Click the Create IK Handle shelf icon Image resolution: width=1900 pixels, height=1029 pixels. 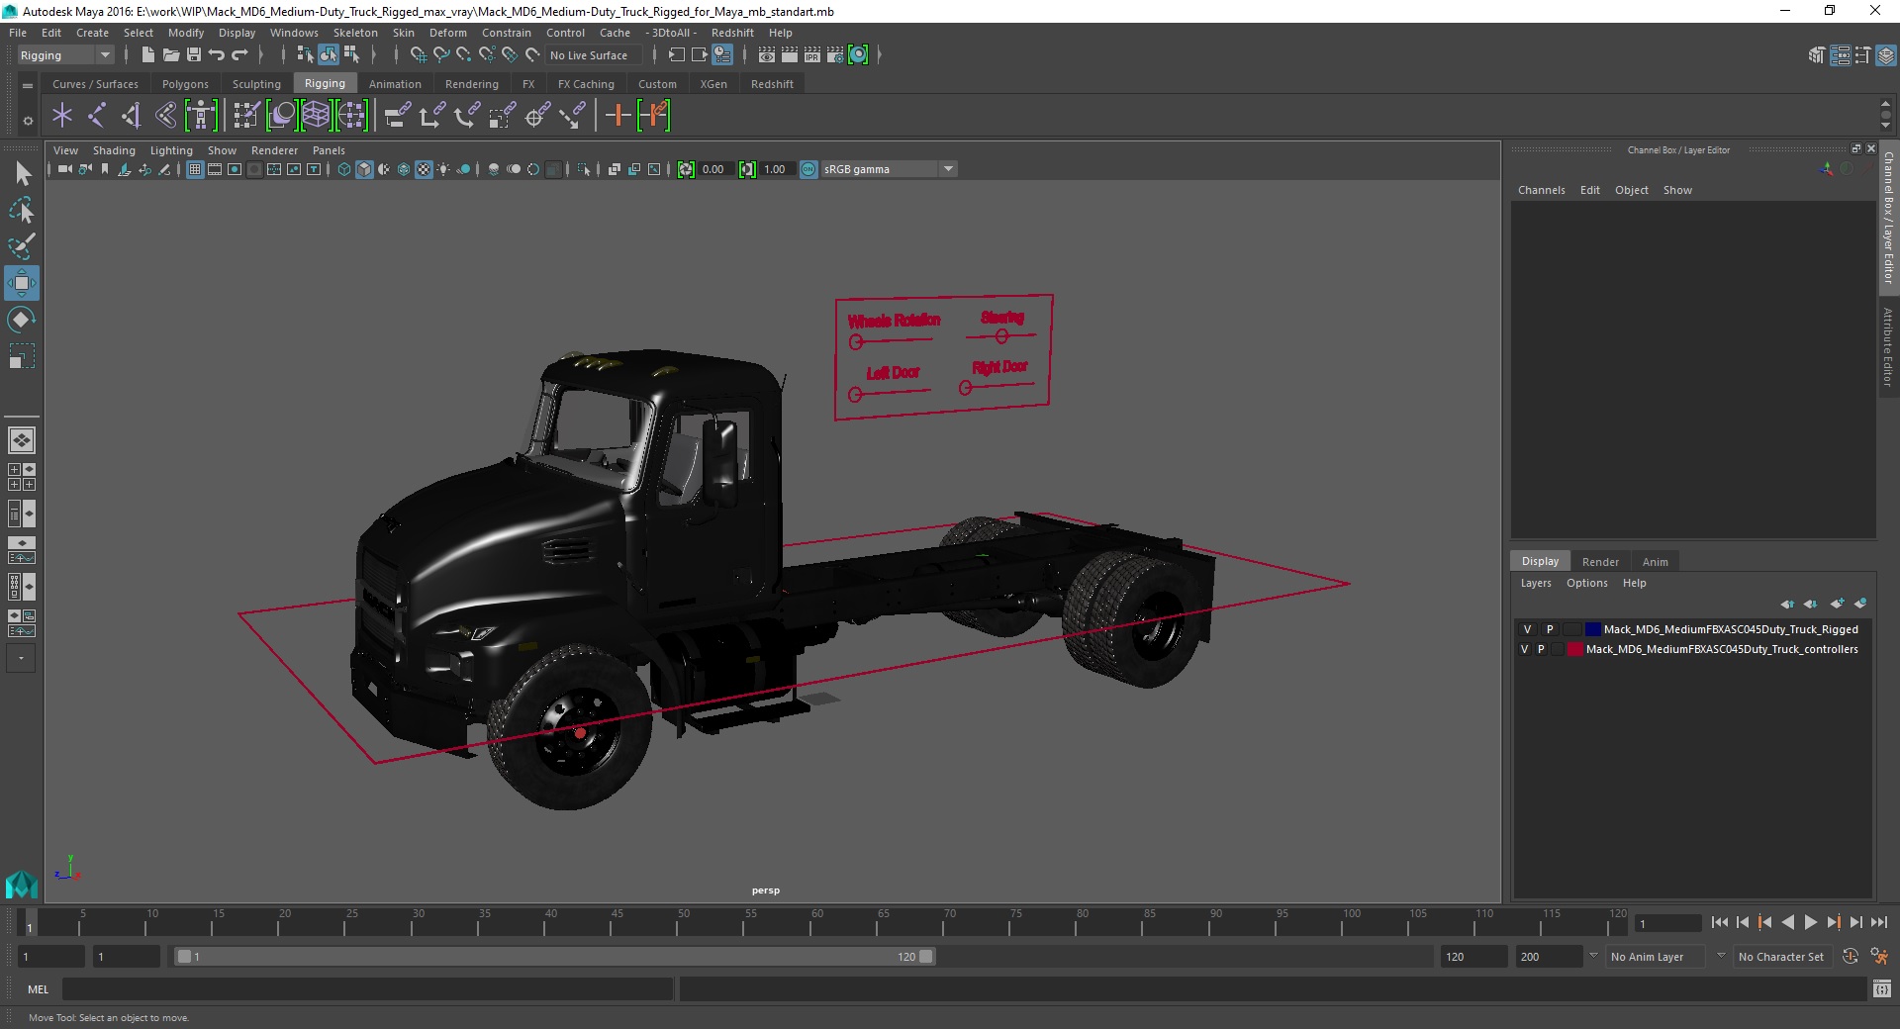[x=132, y=116]
